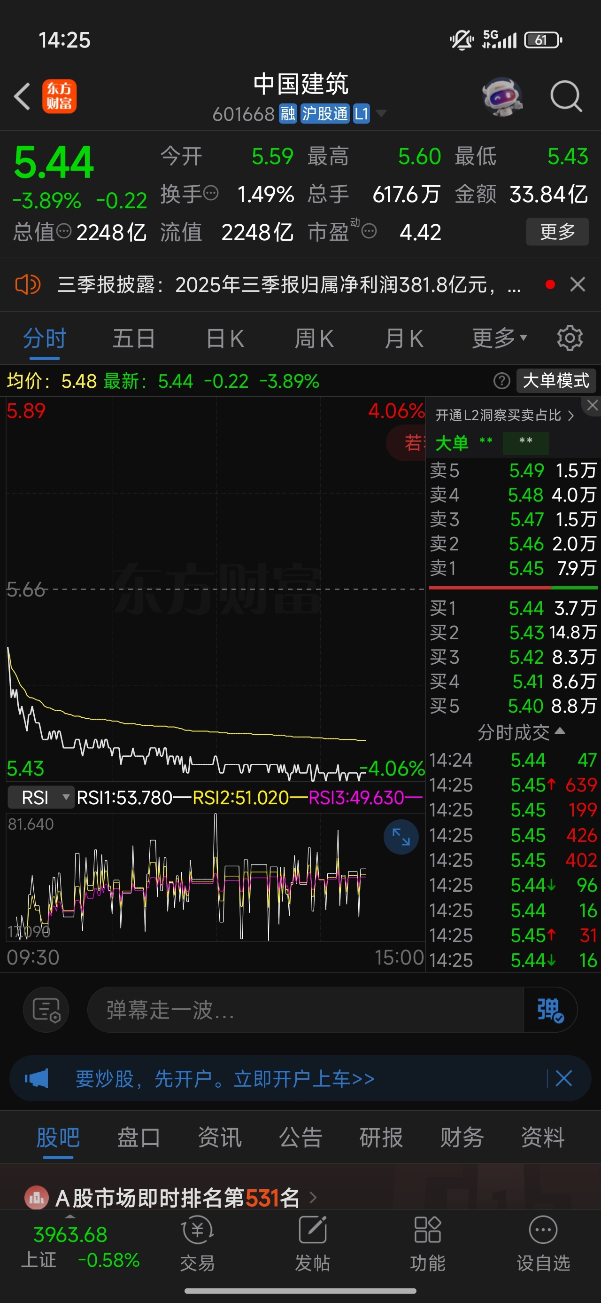This screenshot has width=601, height=1303.
Task: Toggle the 弹 danmaku switch
Action: coord(550,1010)
